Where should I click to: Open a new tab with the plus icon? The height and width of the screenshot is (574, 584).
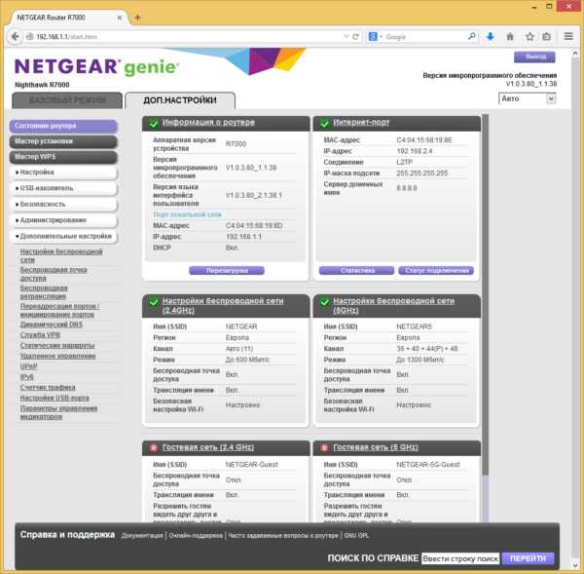(137, 18)
